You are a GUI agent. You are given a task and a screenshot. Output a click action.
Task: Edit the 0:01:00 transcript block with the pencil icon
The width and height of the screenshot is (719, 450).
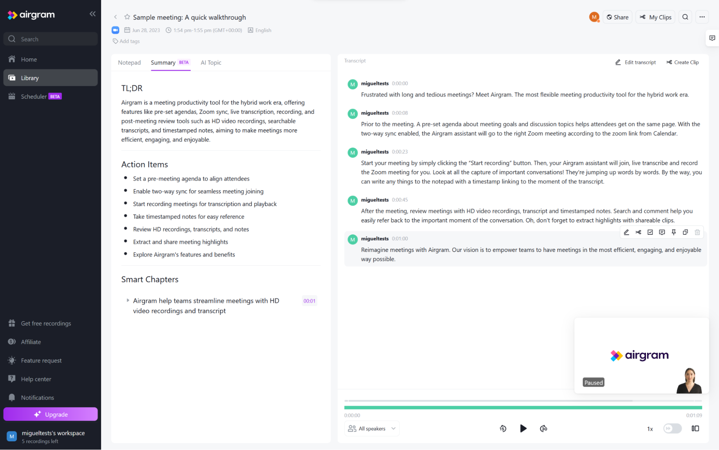pos(626,232)
